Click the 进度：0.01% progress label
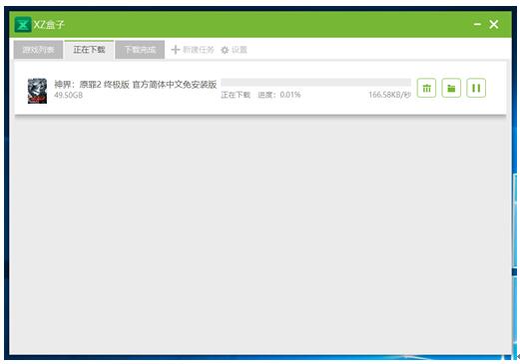Screen dimensions: 520x364 (279, 95)
